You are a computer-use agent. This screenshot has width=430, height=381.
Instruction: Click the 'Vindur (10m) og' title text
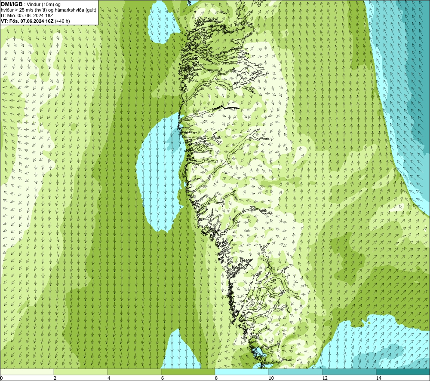[43, 4]
